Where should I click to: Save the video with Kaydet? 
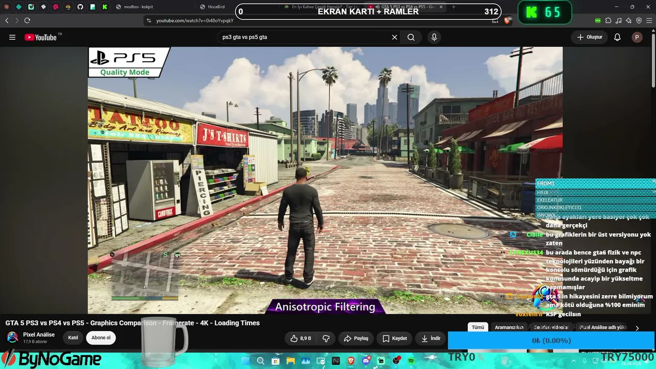395,338
